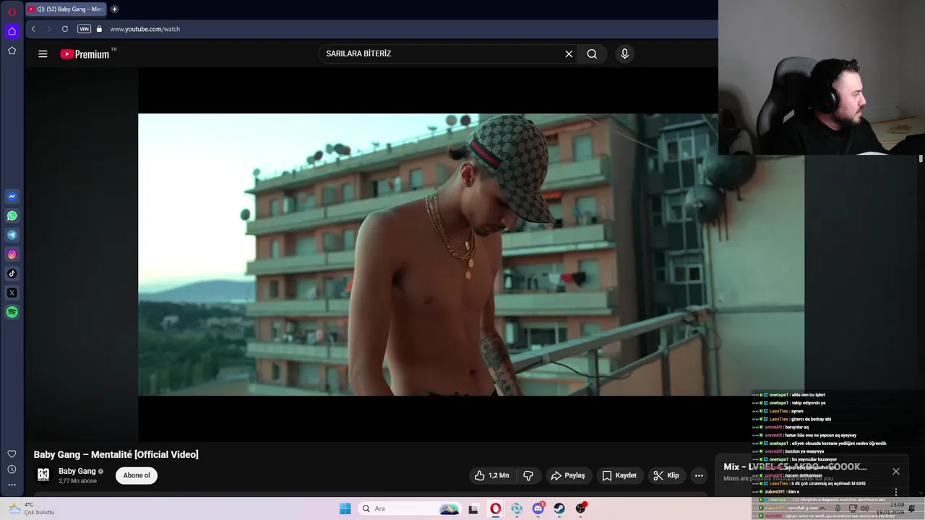The width and height of the screenshot is (925, 520).
Task: Open the sidebar three-dots more options
Action: [x=12, y=485]
